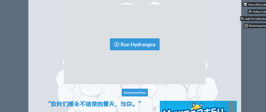Click the play icon inside Run Hydrangea
266x112 pixels.
pos(117,44)
